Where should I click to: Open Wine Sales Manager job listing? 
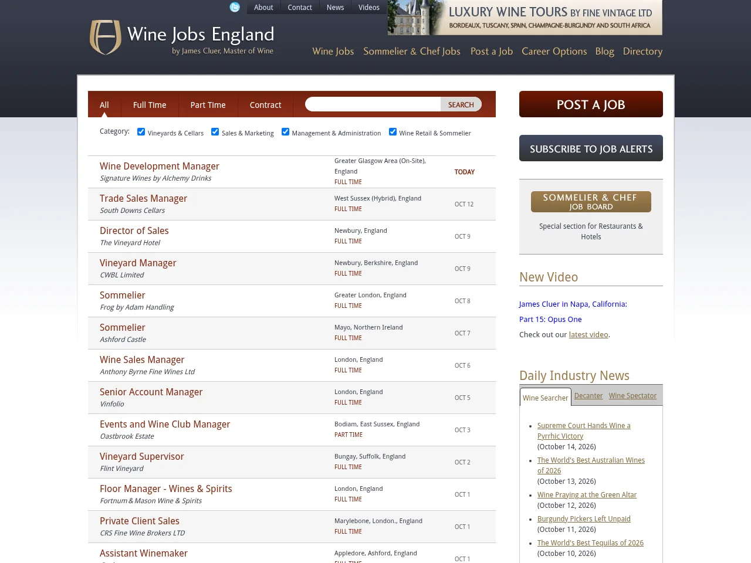(x=142, y=359)
